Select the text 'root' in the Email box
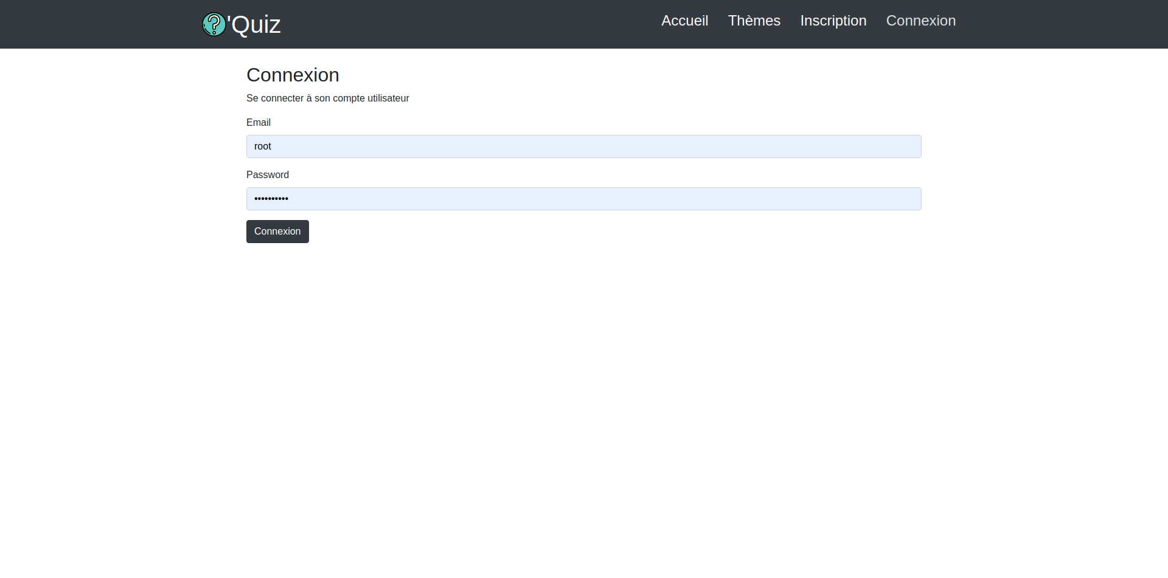The height and width of the screenshot is (578, 1168). pos(262,146)
